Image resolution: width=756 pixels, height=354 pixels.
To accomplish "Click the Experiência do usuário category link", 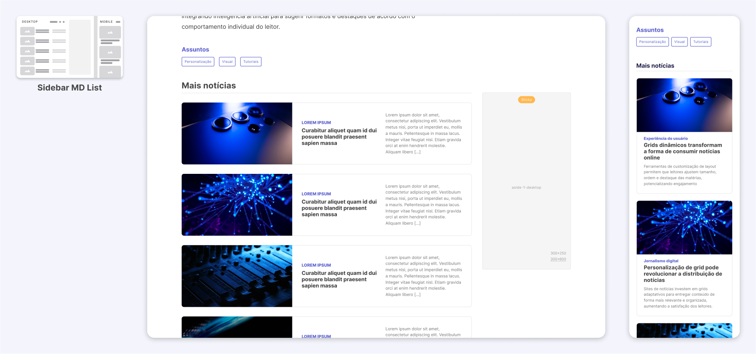I will point(666,138).
